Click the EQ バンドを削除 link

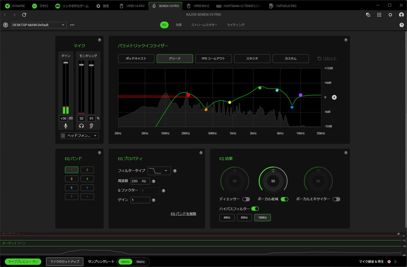point(184,213)
